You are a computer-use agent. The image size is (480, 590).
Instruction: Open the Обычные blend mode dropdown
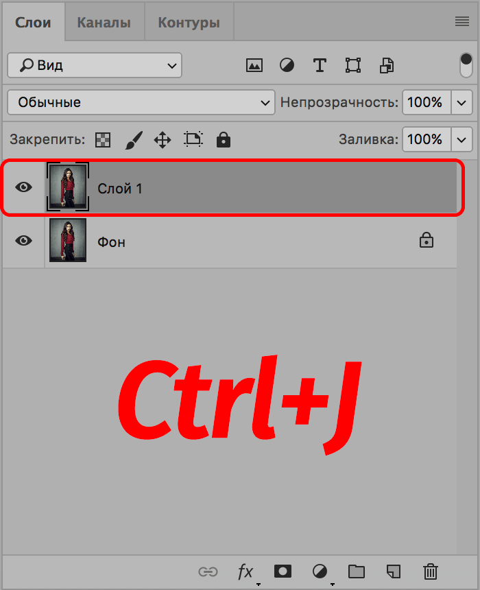(141, 102)
